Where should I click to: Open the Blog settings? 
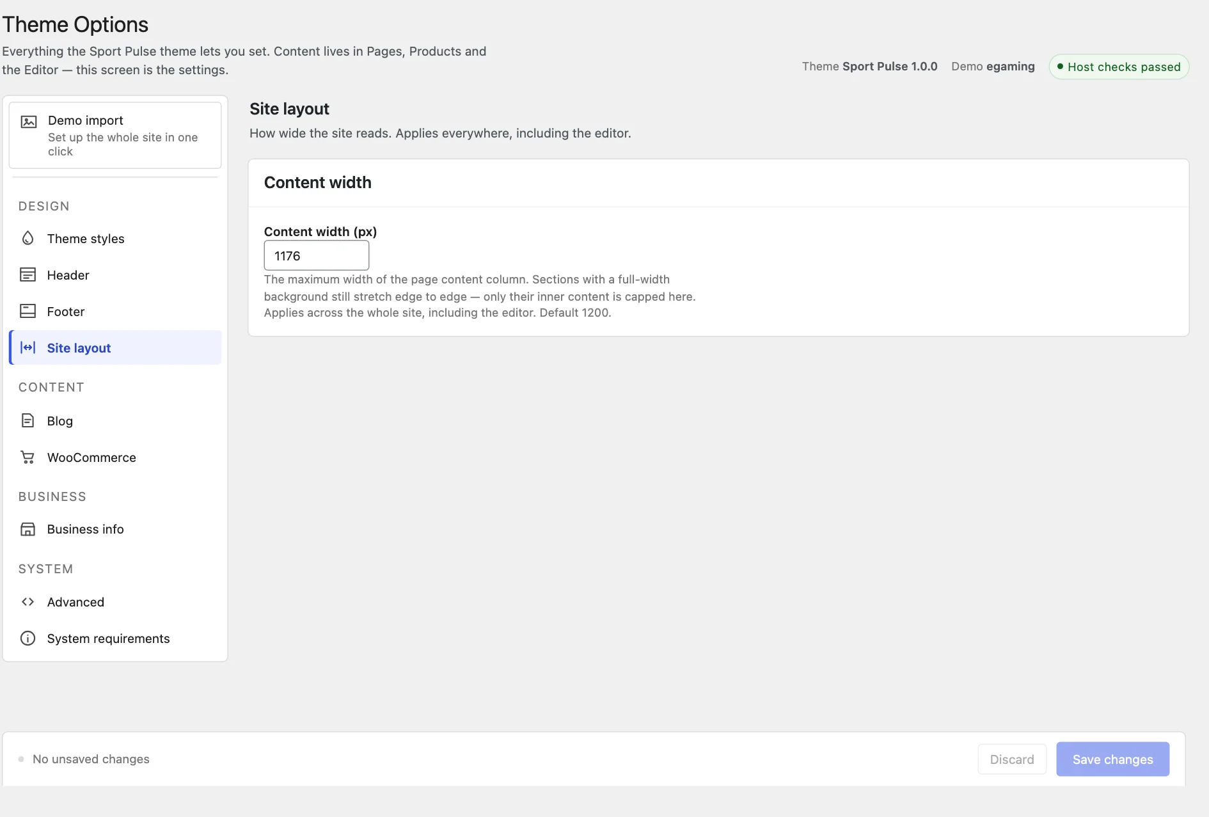point(115,421)
